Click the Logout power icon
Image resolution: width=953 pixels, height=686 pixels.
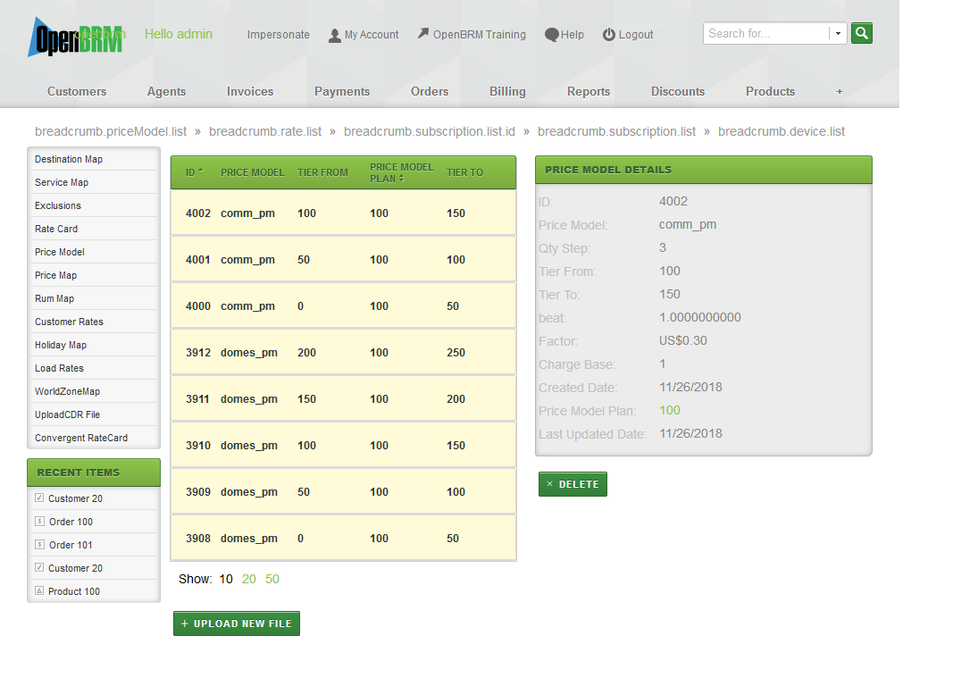tap(609, 35)
